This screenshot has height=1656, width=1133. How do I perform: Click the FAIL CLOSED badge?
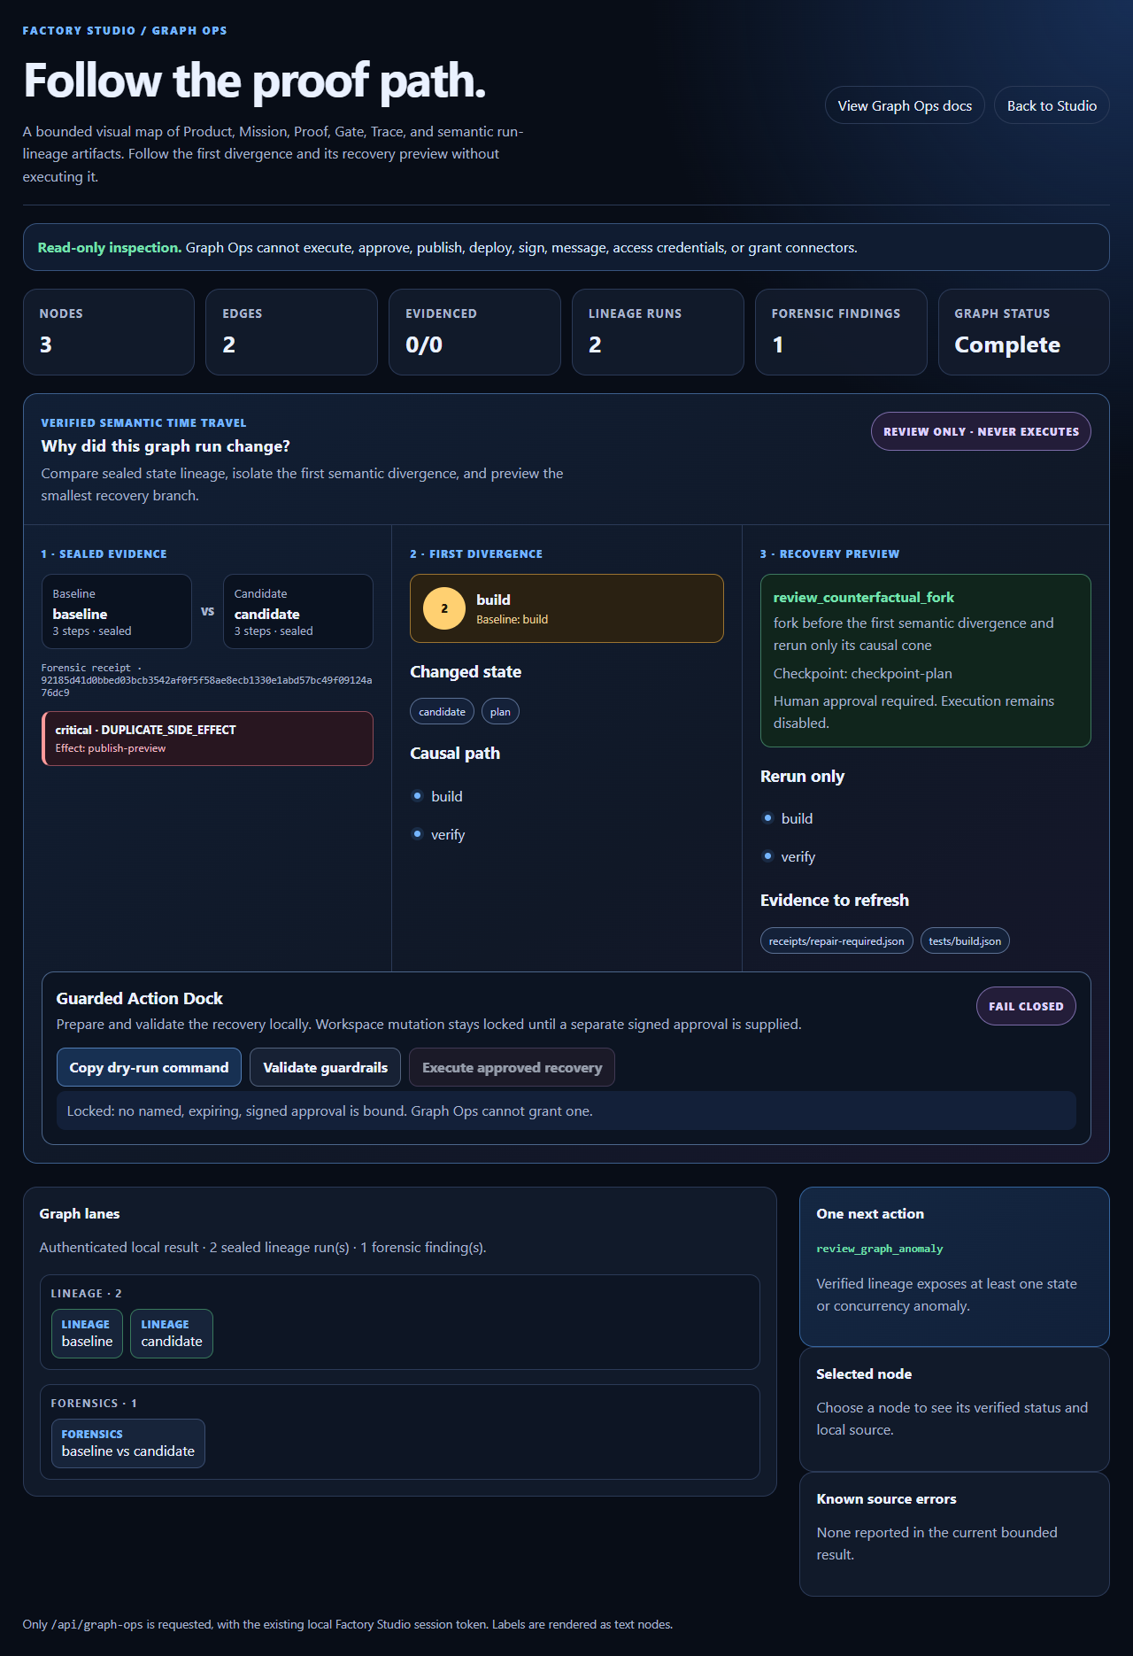pos(1026,1006)
